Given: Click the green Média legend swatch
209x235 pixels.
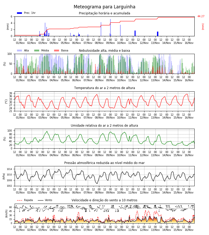Looking at the screenshot, I should [37, 50].
